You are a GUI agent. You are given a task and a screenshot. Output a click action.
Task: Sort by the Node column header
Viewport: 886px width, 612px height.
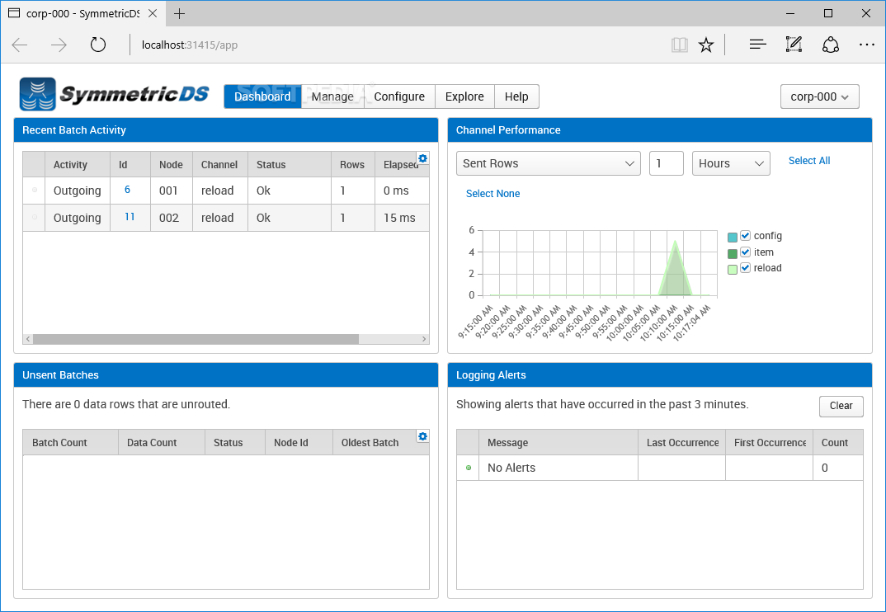pos(172,164)
